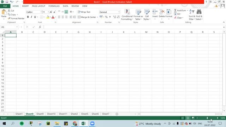Image resolution: width=226 pixels, height=127 pixels.
Task: Switch to the VIEW ribbon tab
Action: [x=85, y=6]
